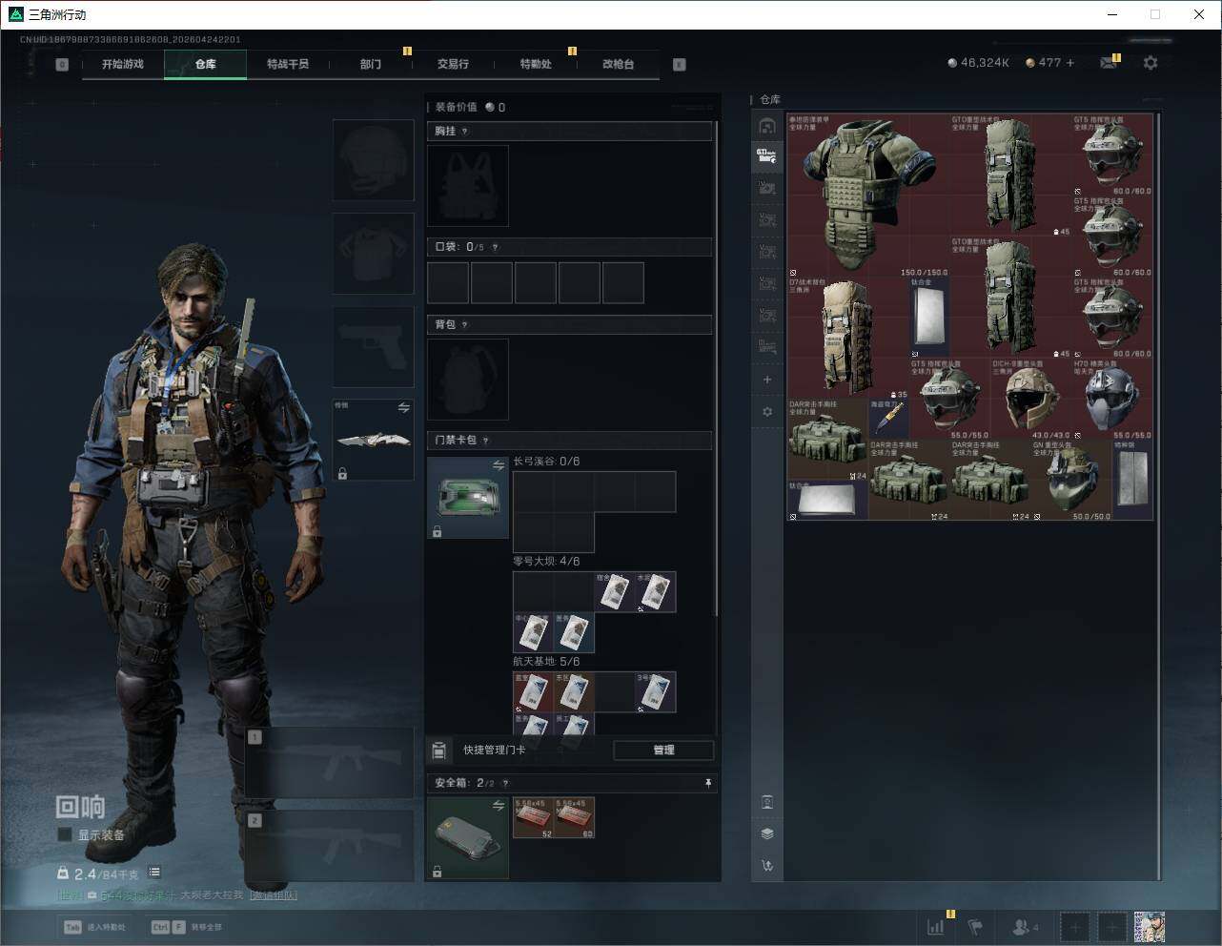This screenshot has height=946, width=1222.
Task: Toggle the 显示装备 checkbox
Action: tap(65, 834)
